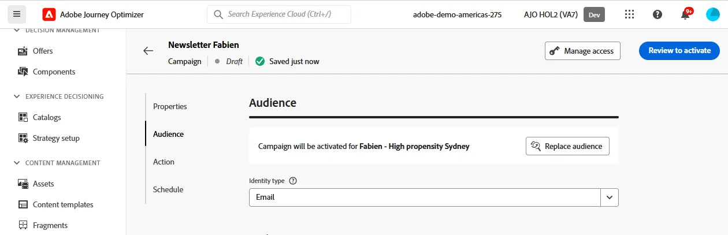Open Strategy setup in the sidebar
The image size is (728, 235).
[x=56, y=138]
